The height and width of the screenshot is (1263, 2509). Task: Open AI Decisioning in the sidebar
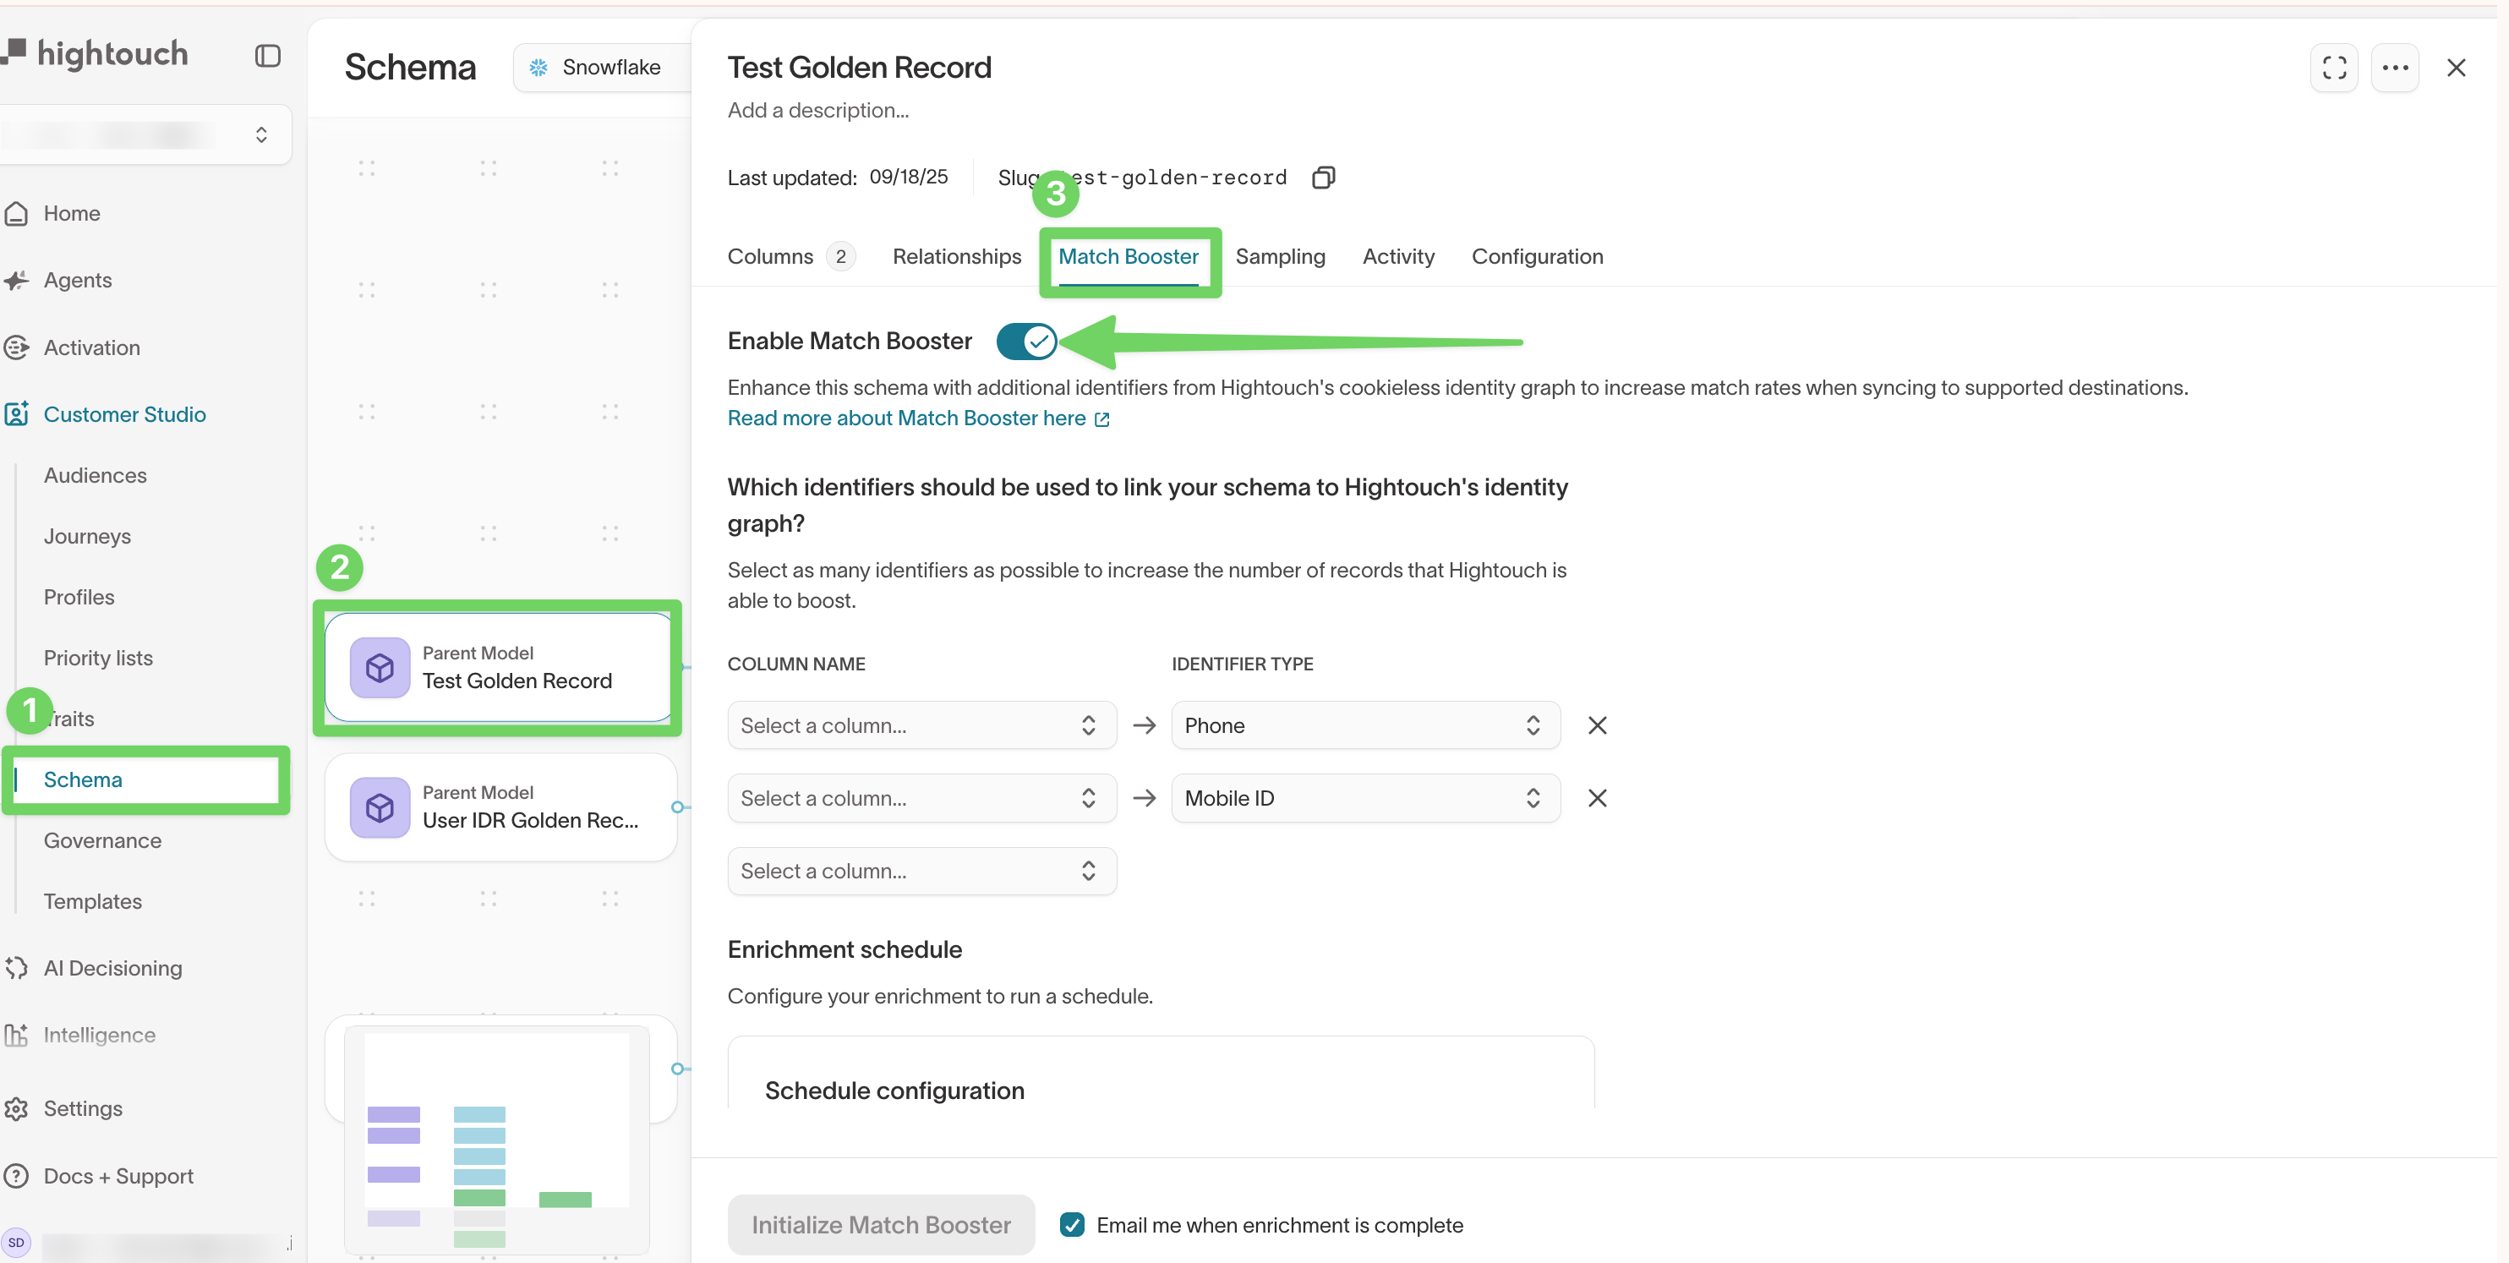(112, 967)
